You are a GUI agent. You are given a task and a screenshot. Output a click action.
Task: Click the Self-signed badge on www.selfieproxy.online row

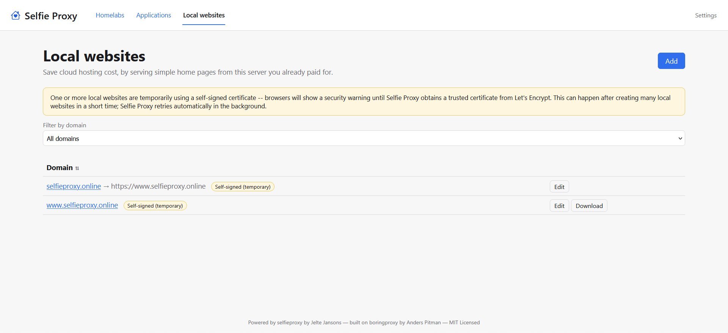point(155,206)
